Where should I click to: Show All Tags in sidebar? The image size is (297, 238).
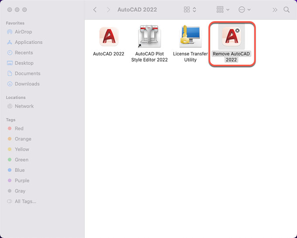coord(21,201)
